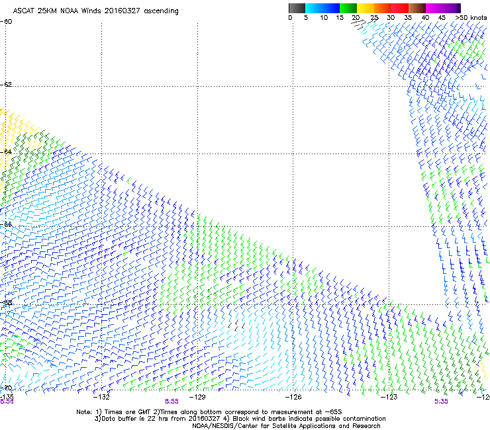490x430 pixels.
Task: Click the latitude label "-66"
Action: pyautogui.click(x=6, y=224)
